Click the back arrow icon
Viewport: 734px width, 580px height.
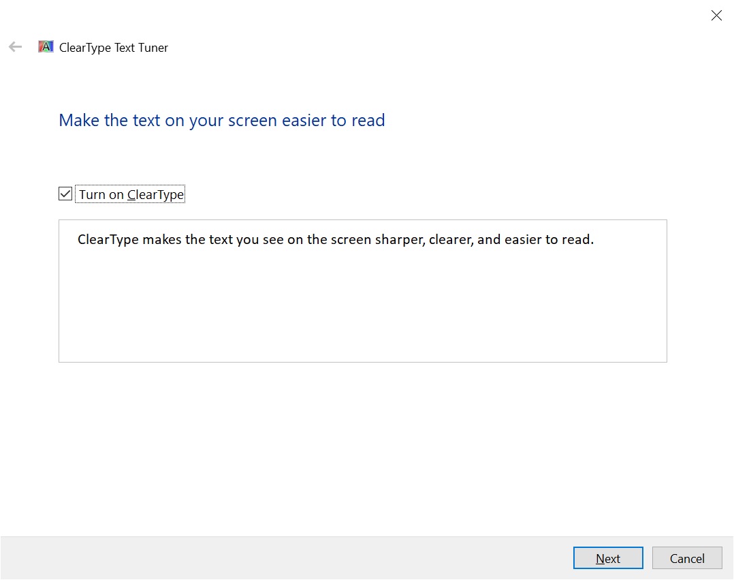16,47
